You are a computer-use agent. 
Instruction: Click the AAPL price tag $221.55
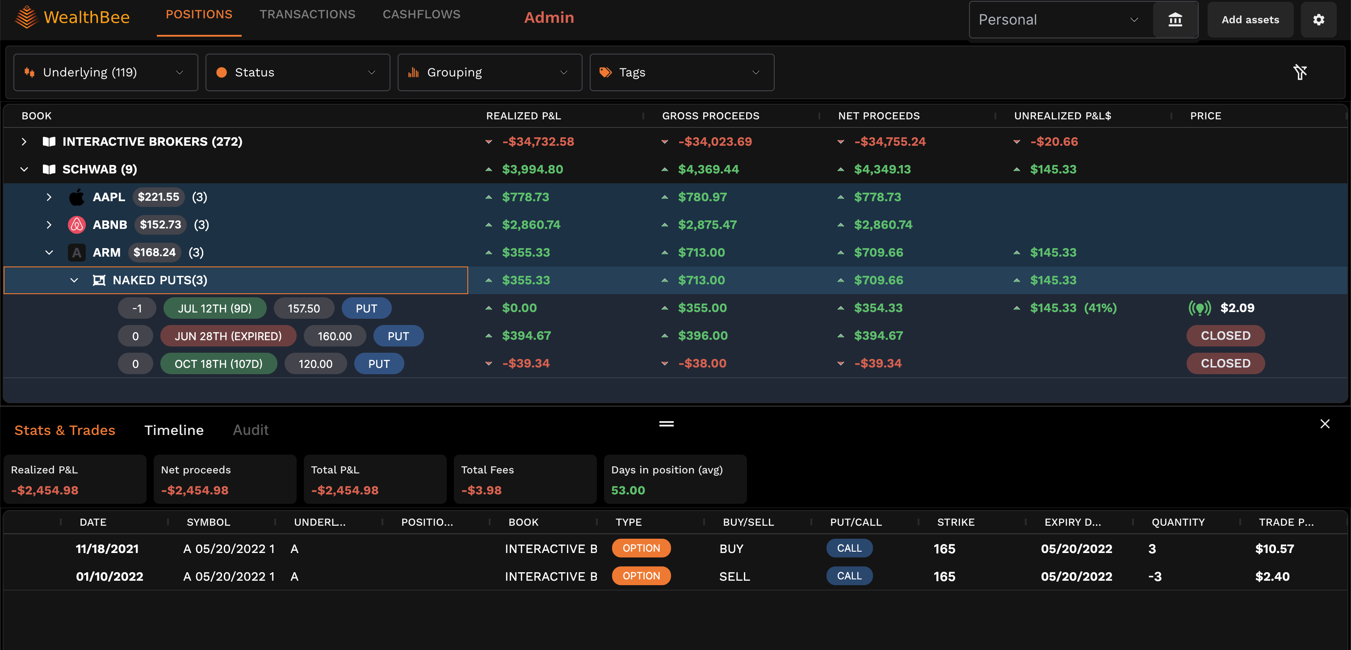(159, 197)
